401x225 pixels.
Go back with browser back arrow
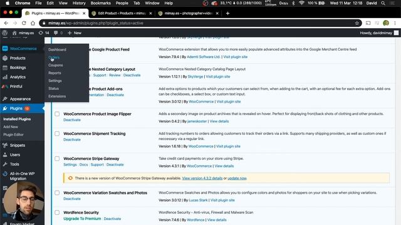pos(6,23)
